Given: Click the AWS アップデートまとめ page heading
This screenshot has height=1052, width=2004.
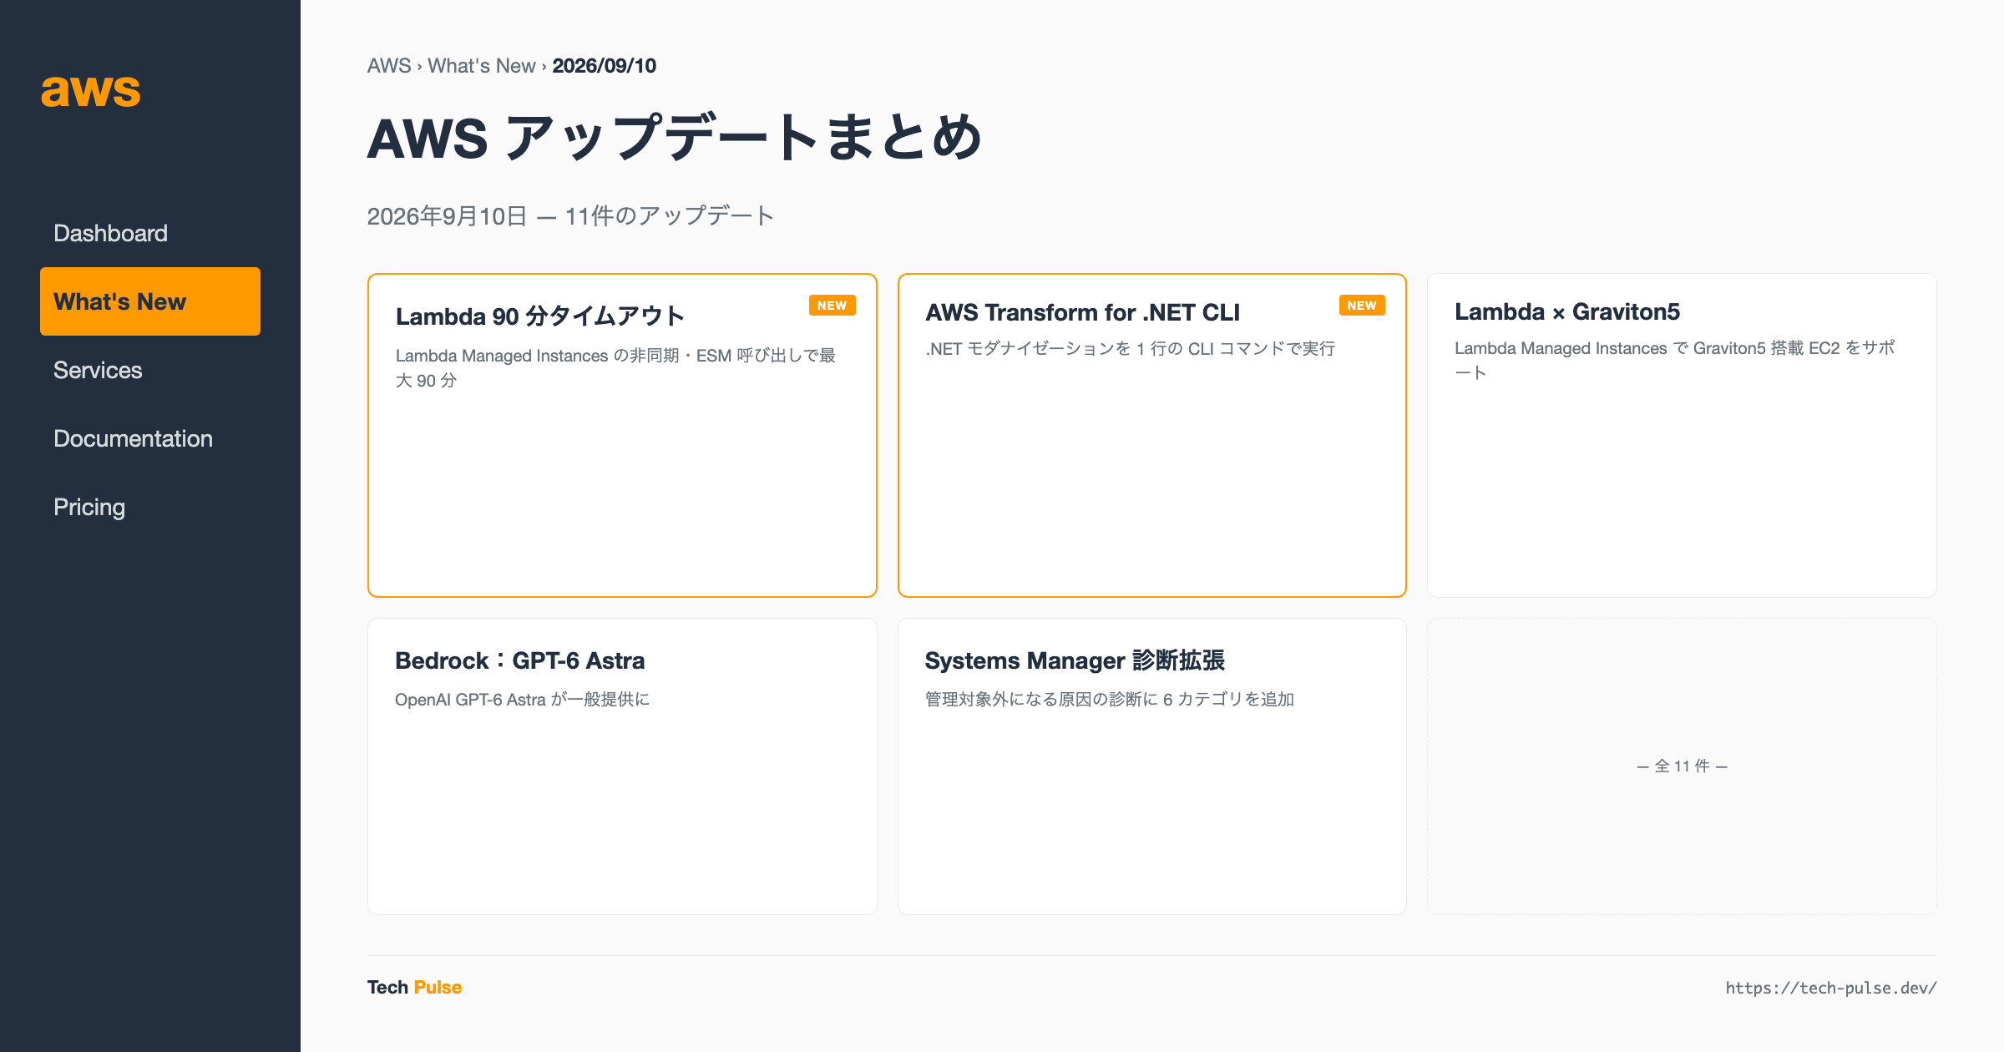Looking at the screenshot, I should click(675, 138).
